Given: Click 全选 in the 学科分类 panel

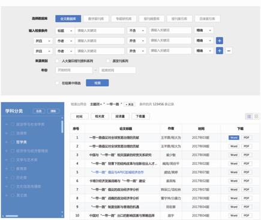Looking at the screenshot, I should [x=39, y=111].
